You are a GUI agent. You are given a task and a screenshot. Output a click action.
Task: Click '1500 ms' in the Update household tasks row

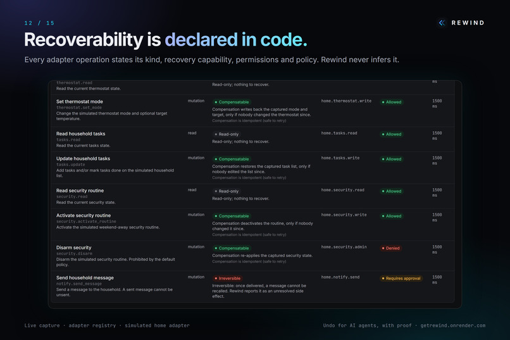click(x=437, y=160)
